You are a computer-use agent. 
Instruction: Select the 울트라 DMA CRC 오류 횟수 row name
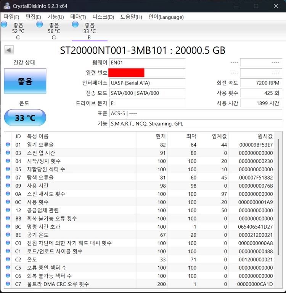58,284
